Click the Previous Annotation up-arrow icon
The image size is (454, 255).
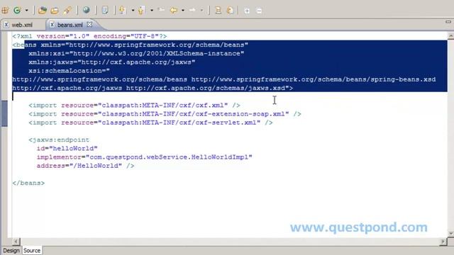click(141, 11)
